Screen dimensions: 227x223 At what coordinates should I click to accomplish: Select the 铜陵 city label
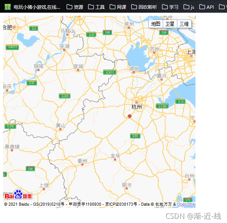click(x=38, y=66)
